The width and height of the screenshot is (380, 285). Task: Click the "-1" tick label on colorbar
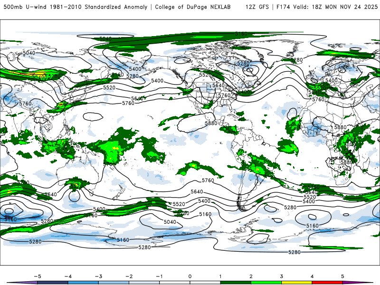(x=159, y=276)
